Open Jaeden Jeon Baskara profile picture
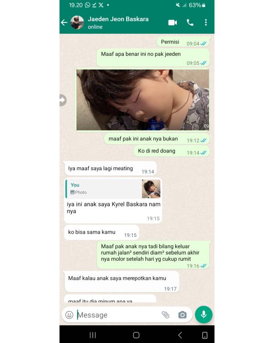The image size is (274, 343). [x=77, y=22]
